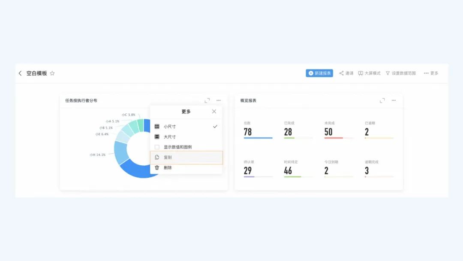The height and width of the screenshot is (261, 463).
Task: Enable the 显示数值和图例 checkbox
Action: click(x=157, y=147)
